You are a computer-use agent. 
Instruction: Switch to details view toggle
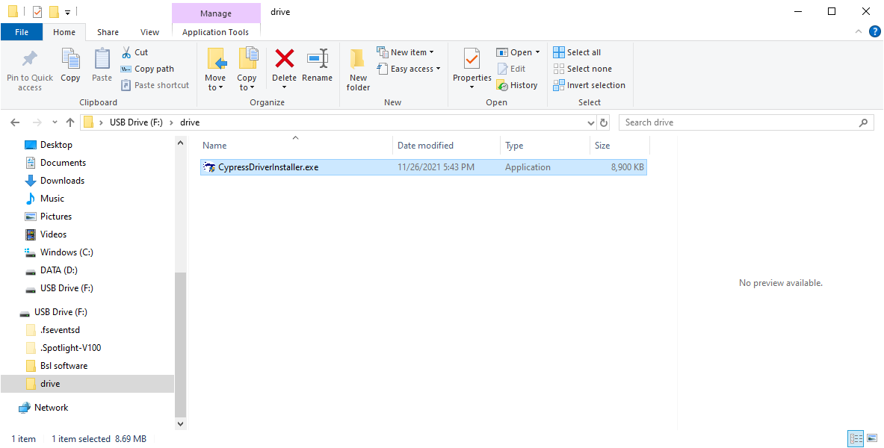[855, 438]
